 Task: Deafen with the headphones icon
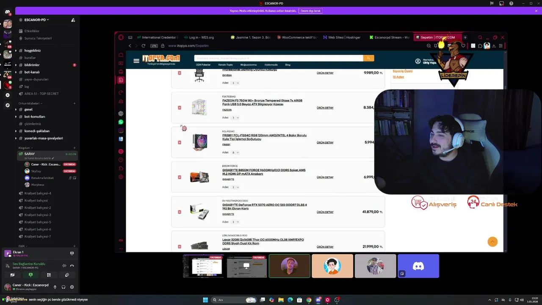(x=64, y=287)
